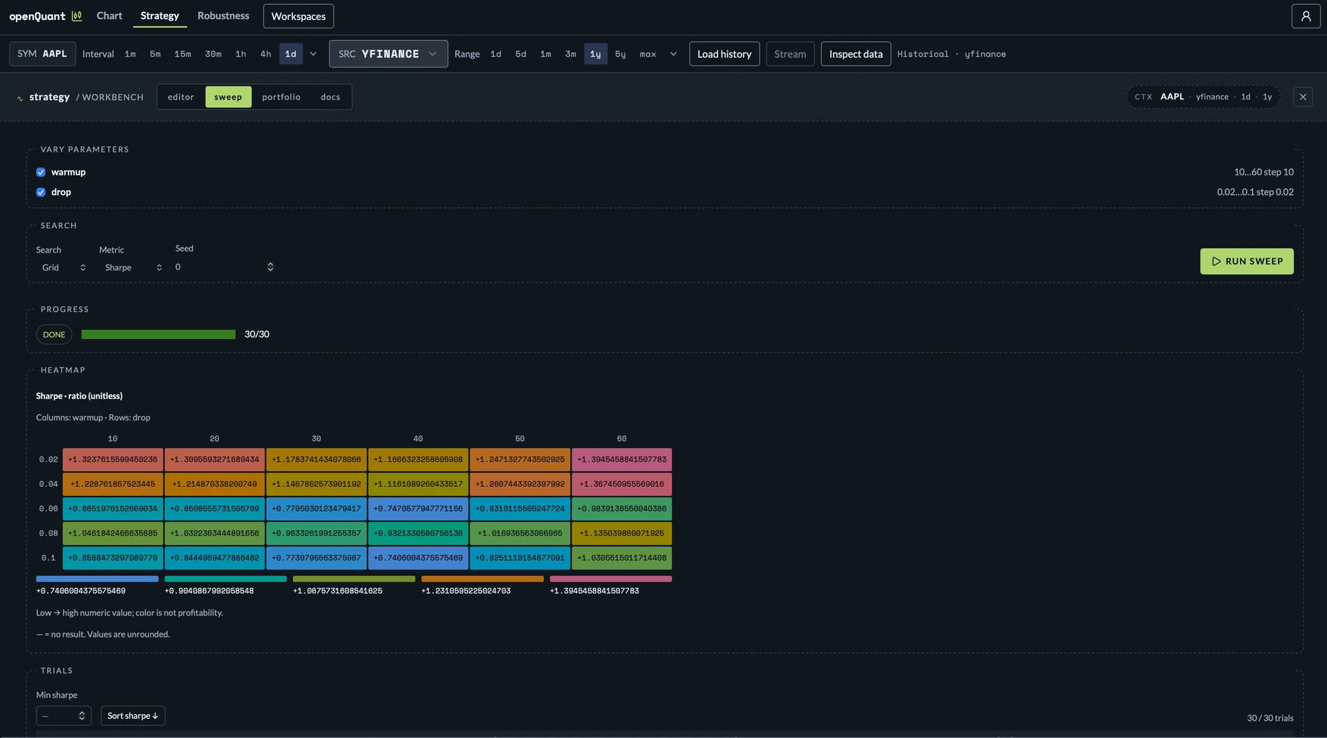Open the Search Grid method dropdown
This screenshot has width=1327, height=738.
(x=64, y=267)
